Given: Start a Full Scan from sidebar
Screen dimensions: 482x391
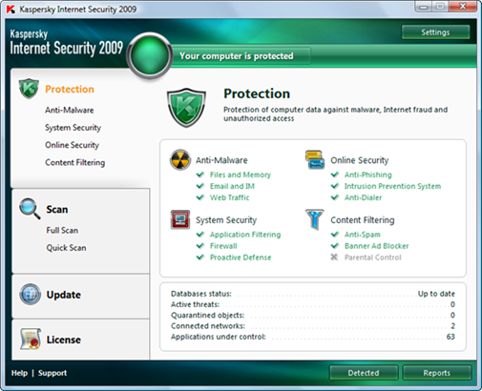Looking at the screenshot, I should tap(62, 230).
